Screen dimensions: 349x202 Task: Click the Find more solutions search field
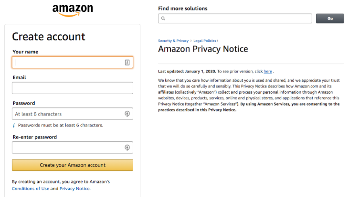[x=239, y=19]
